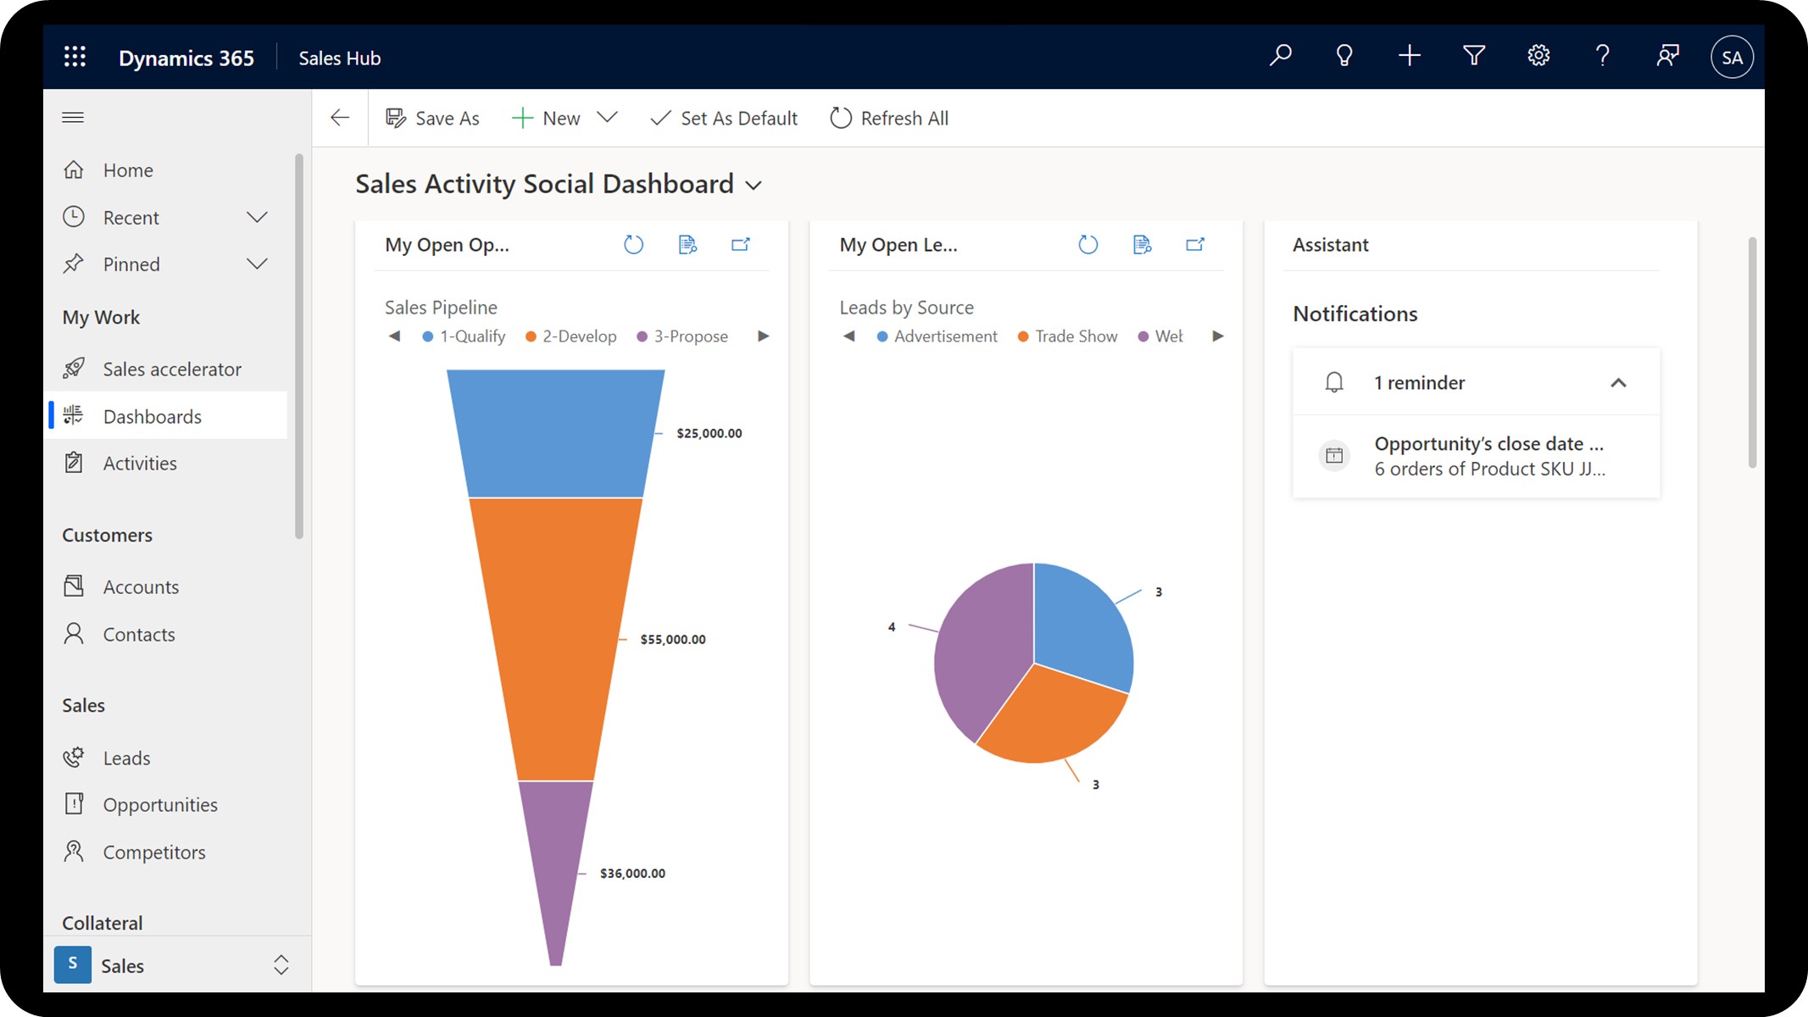Screen dimensions: 1808x1017
Task: Toggle 3-Propose legend item
Action: click(682, 336)
